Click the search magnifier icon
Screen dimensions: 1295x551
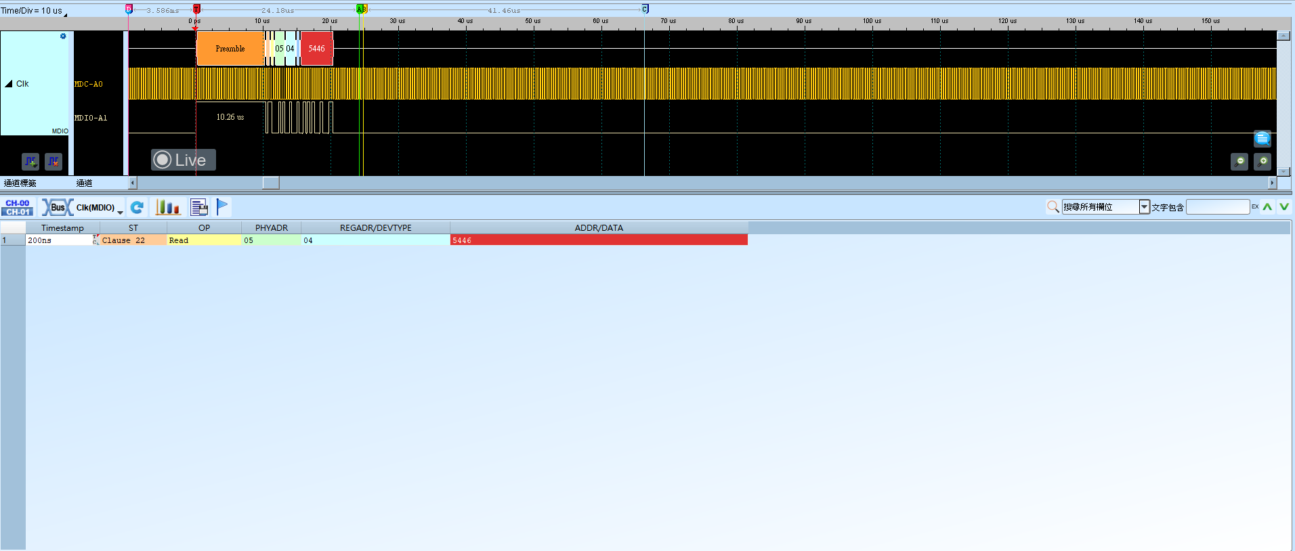(1053, 206)
